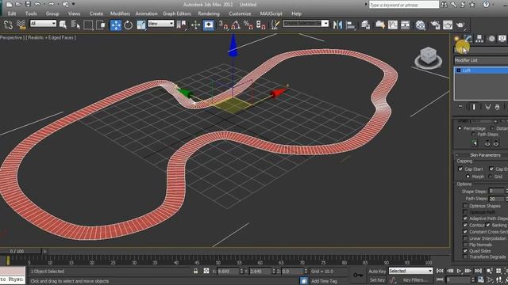Click the Render Production teapot icon
The image size is (508, 285).
[x=460, y=25]
